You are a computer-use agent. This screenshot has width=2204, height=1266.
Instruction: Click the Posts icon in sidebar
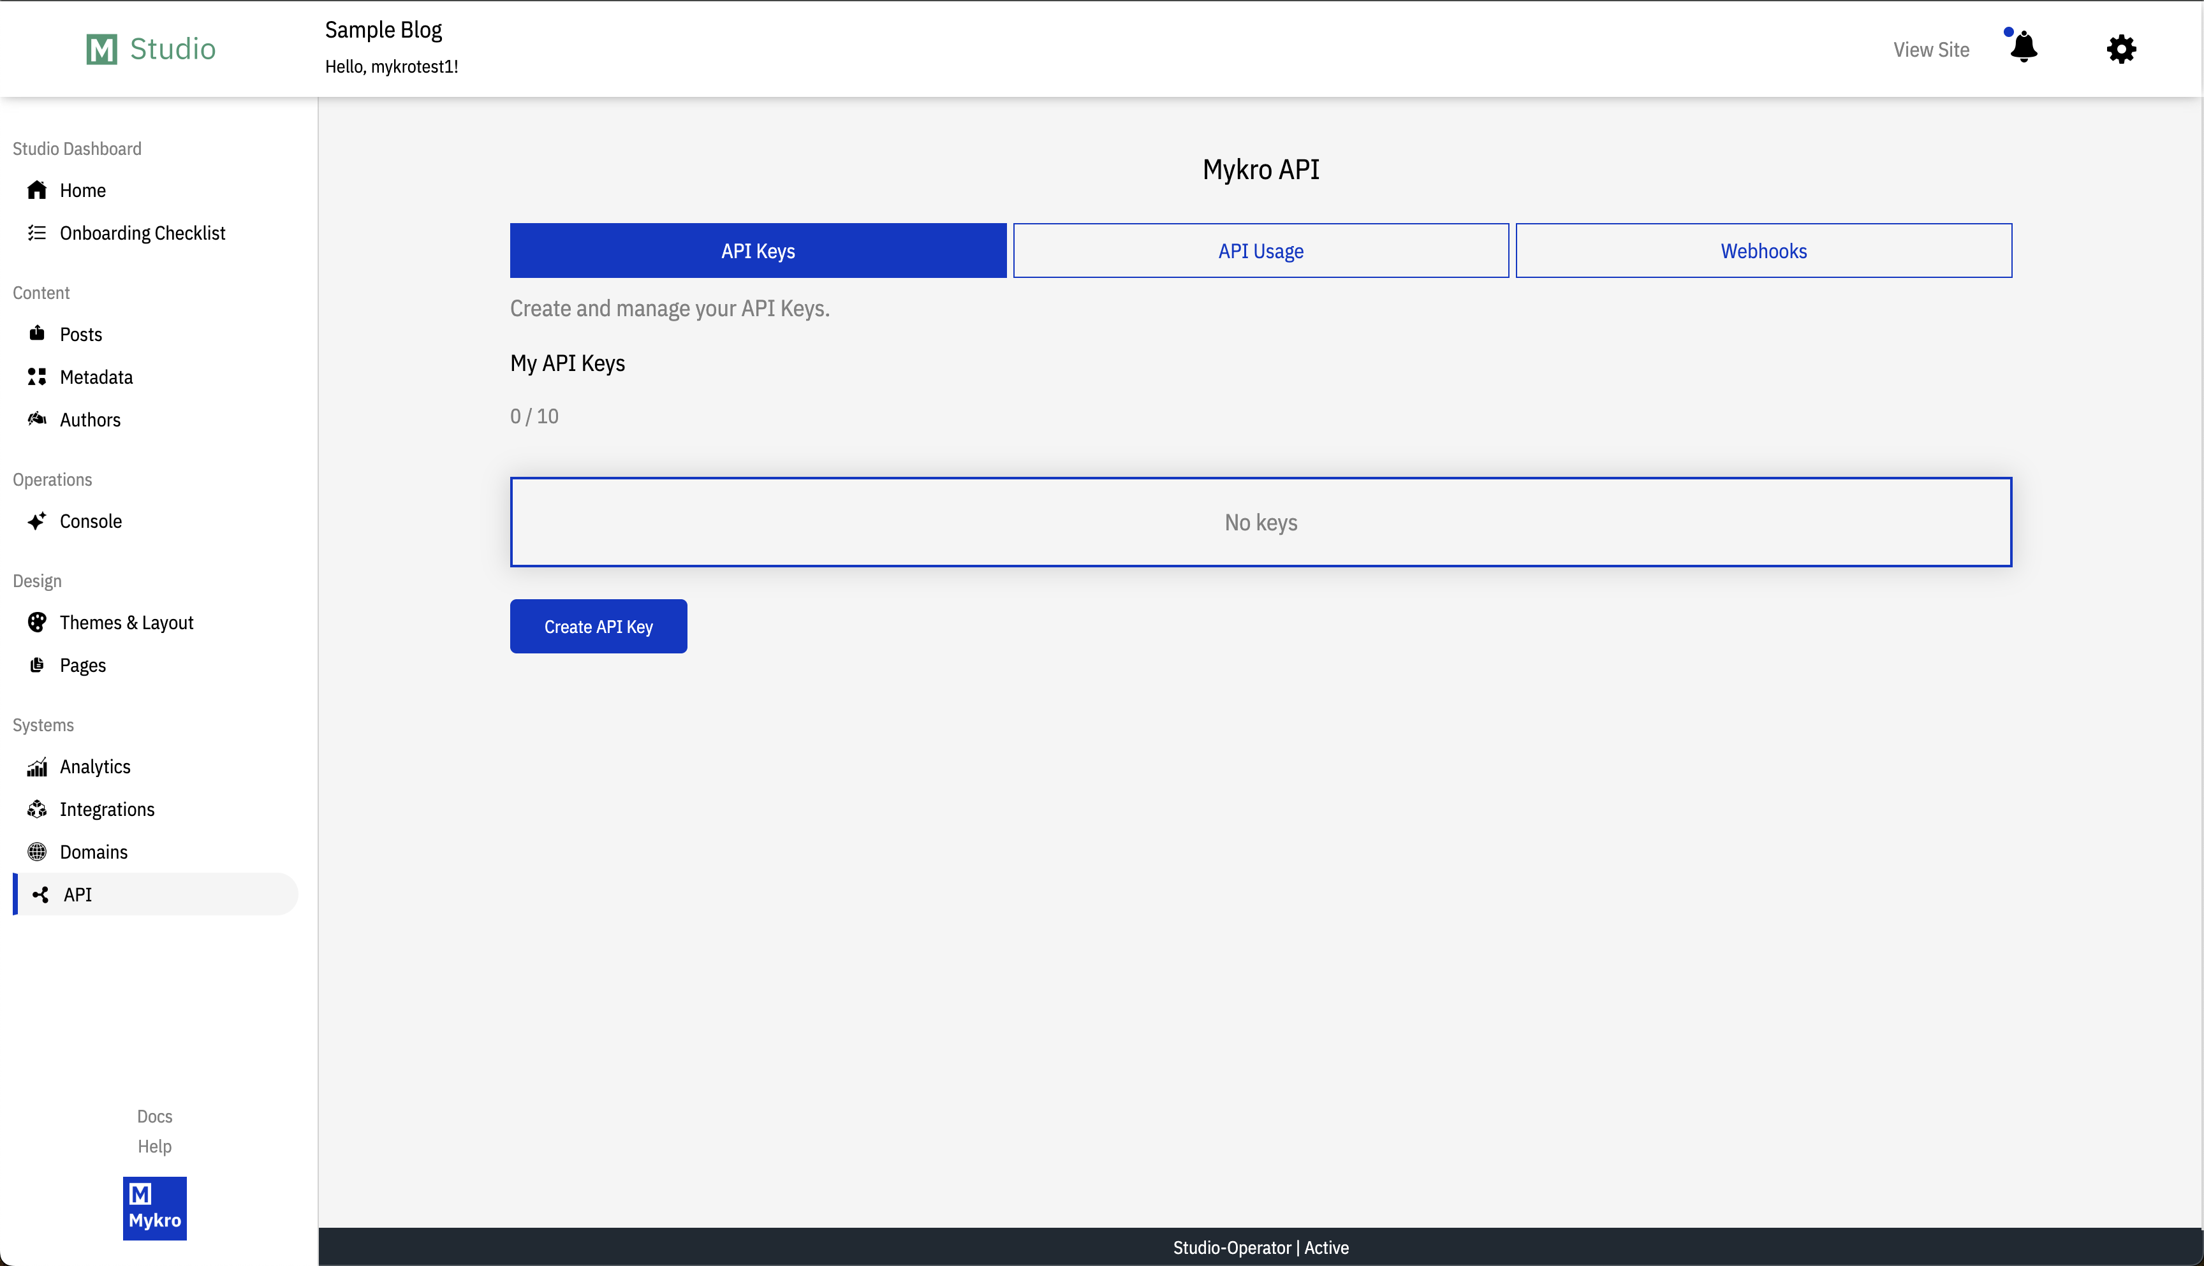pyautogui.click(x=36, y=334)
